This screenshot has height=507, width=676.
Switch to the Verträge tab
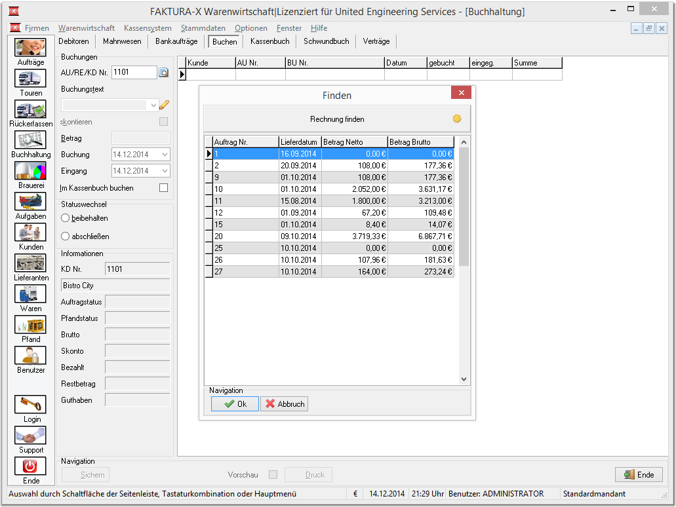(376, 41)
